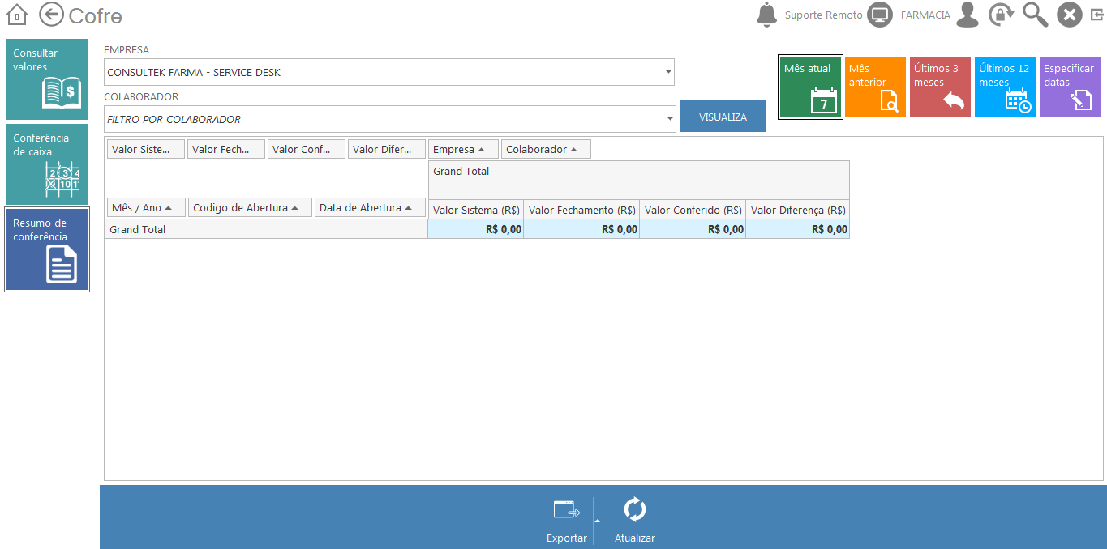Open Conferência de caixa tile
1107x549 pixels.
click(47, 164)
